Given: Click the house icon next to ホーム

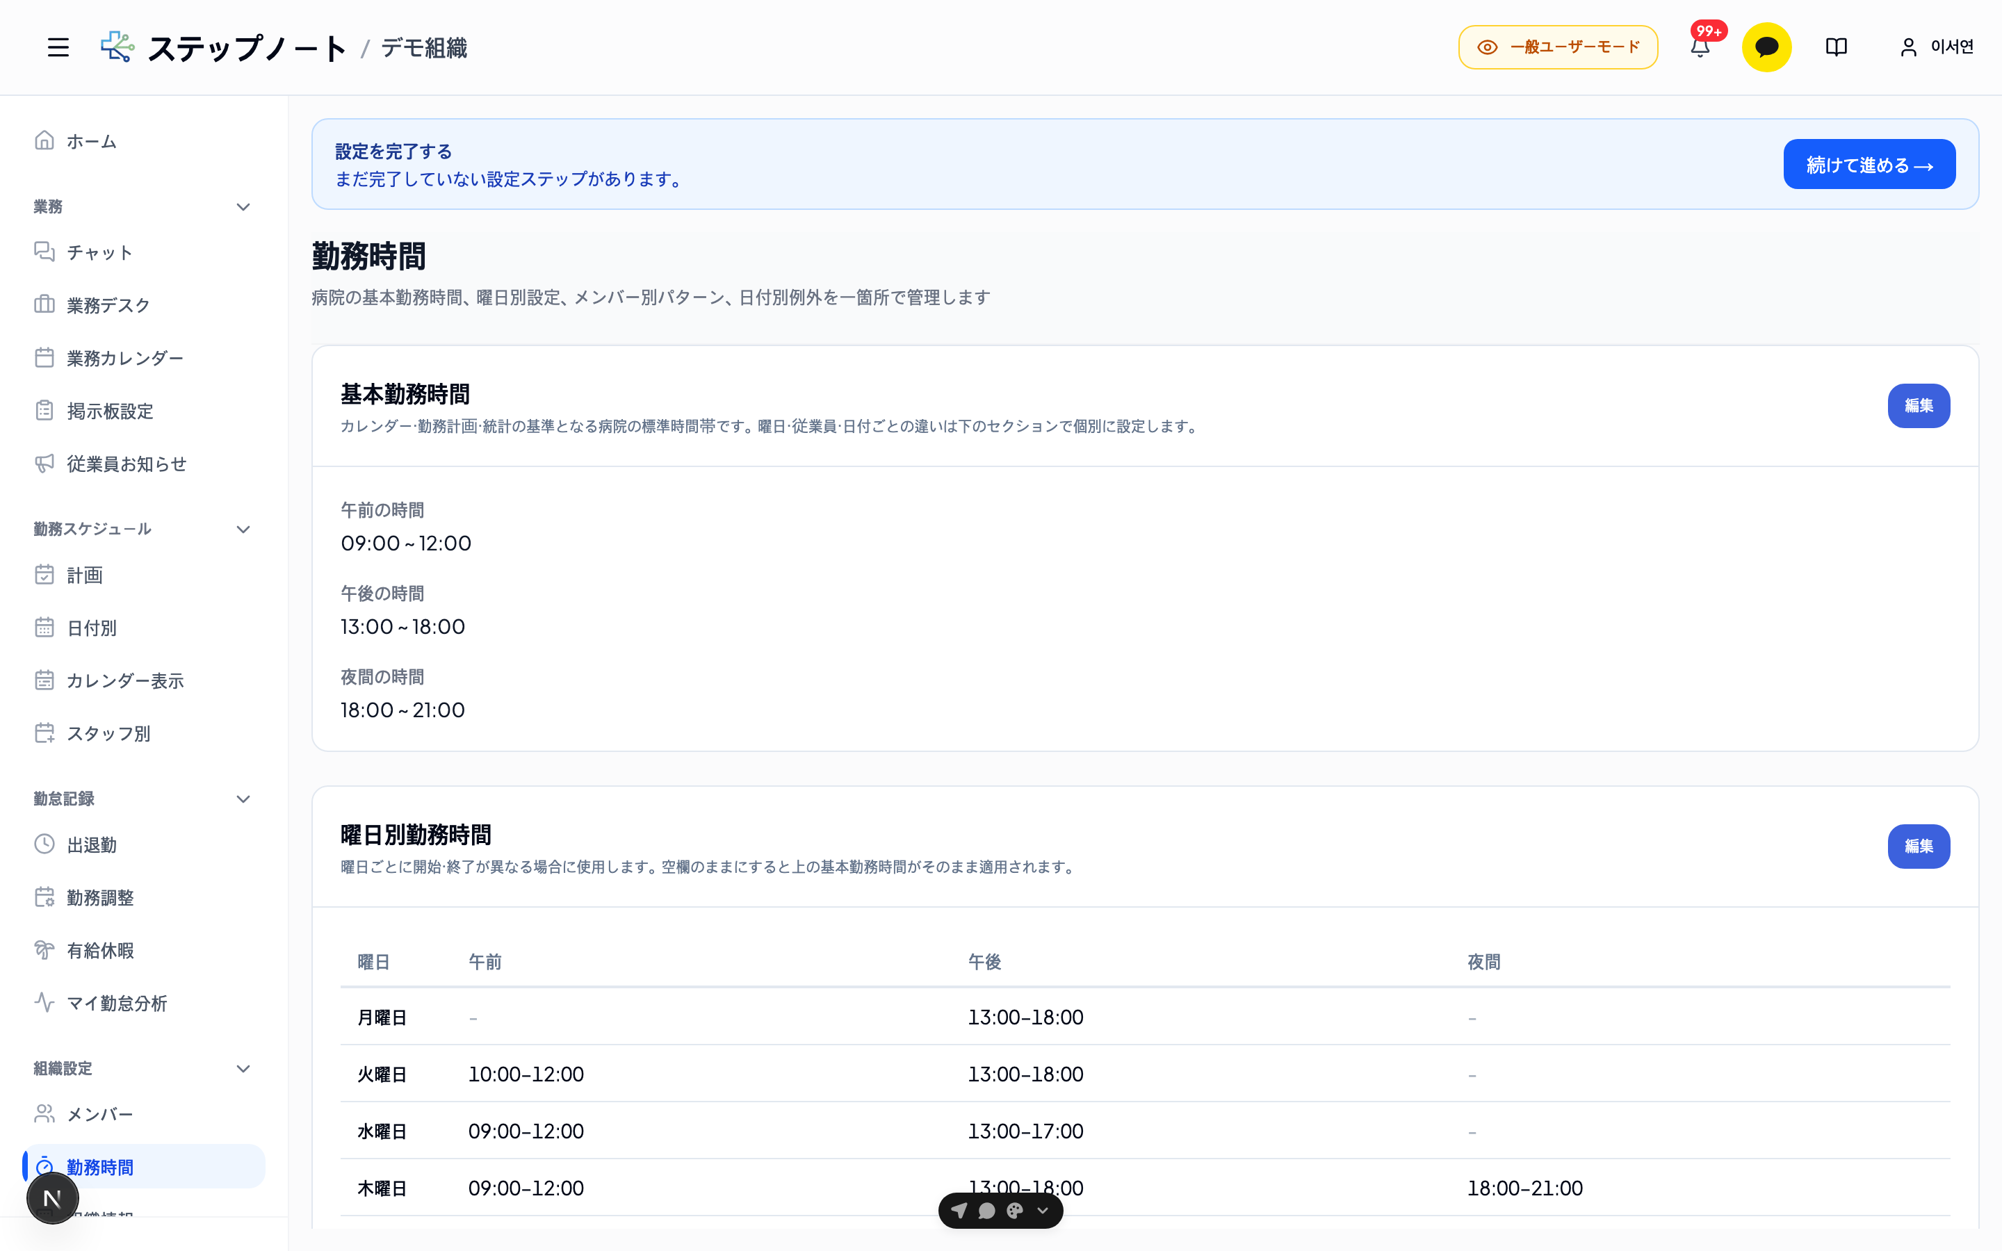Looking at the screenshot, I should pos(44,140).
